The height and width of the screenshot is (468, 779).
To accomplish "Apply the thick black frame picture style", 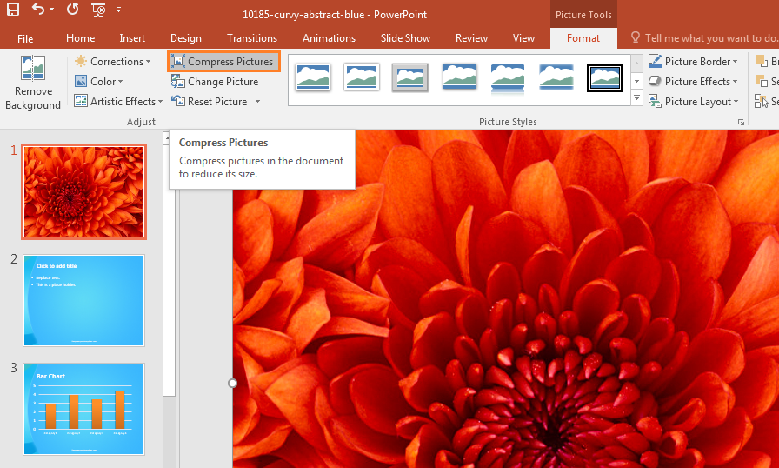I will 604,77.
